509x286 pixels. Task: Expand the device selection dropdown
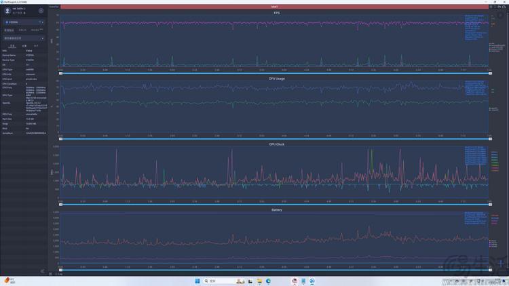[x=24, y=22]
